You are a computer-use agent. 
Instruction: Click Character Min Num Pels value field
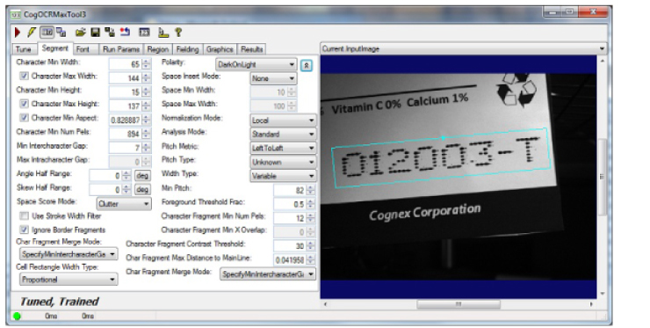tap(126, 134)
